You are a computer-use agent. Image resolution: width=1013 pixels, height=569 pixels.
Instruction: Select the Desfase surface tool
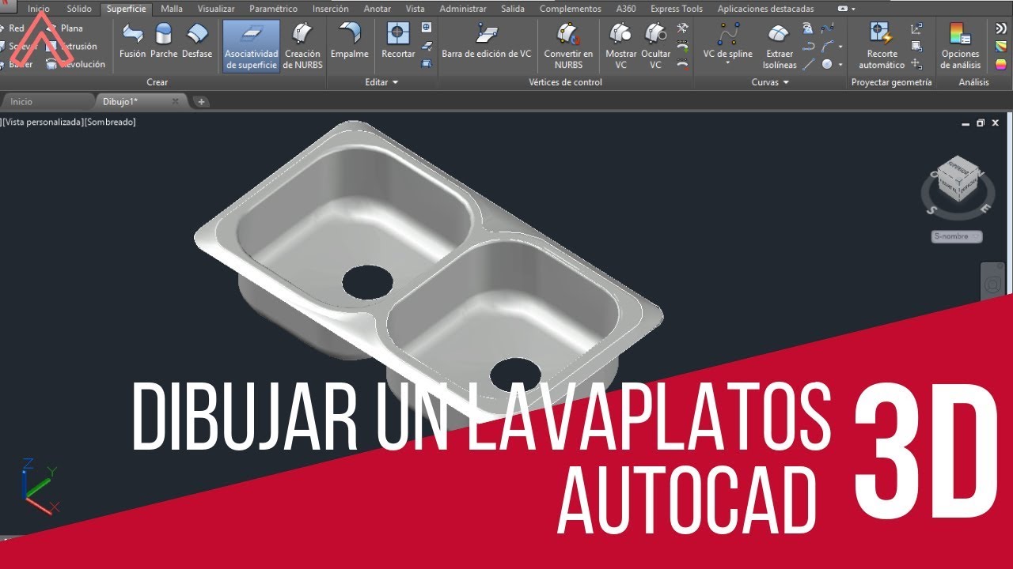tap(196, 41)
